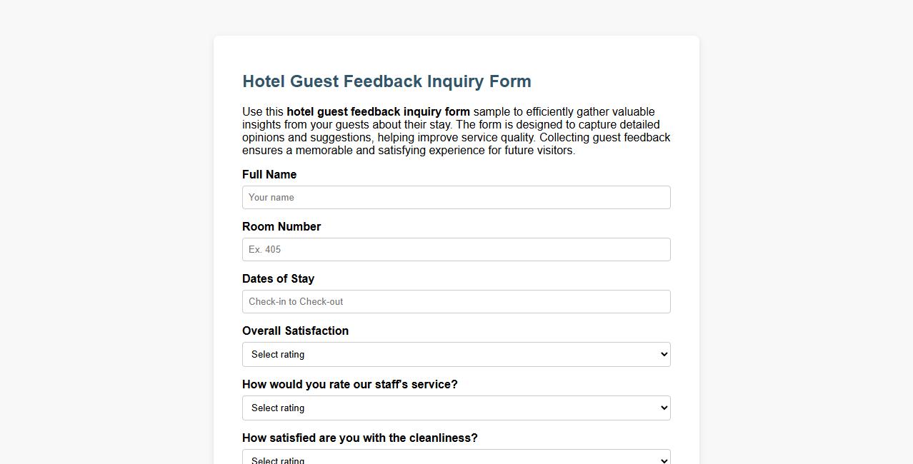Click the cleanliness question label text
The image size is (913, 464).
[359, 438]
